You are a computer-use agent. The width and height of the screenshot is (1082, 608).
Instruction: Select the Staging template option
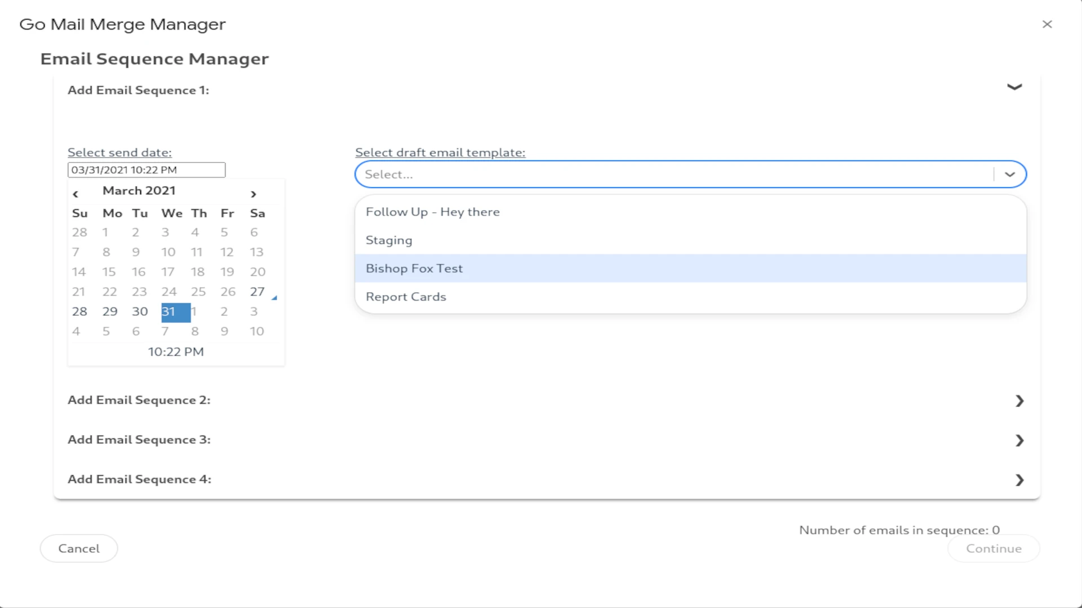pyautogui.click(x=389, y=240)
